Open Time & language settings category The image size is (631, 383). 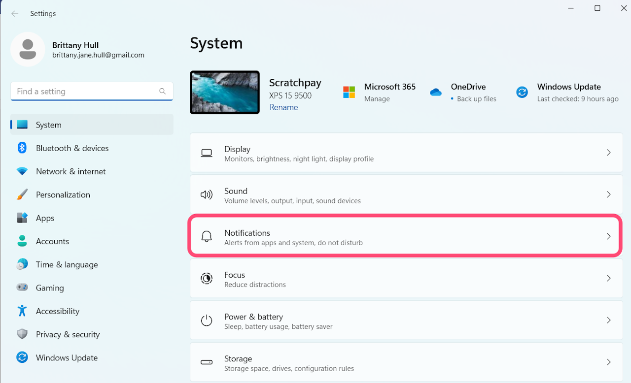pos(67,264)
